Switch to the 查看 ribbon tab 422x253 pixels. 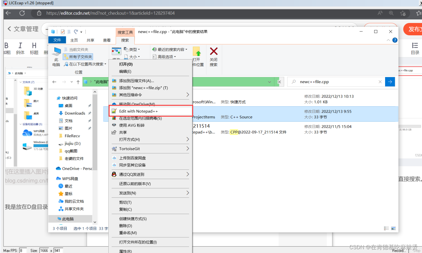(x=107, y=40)
